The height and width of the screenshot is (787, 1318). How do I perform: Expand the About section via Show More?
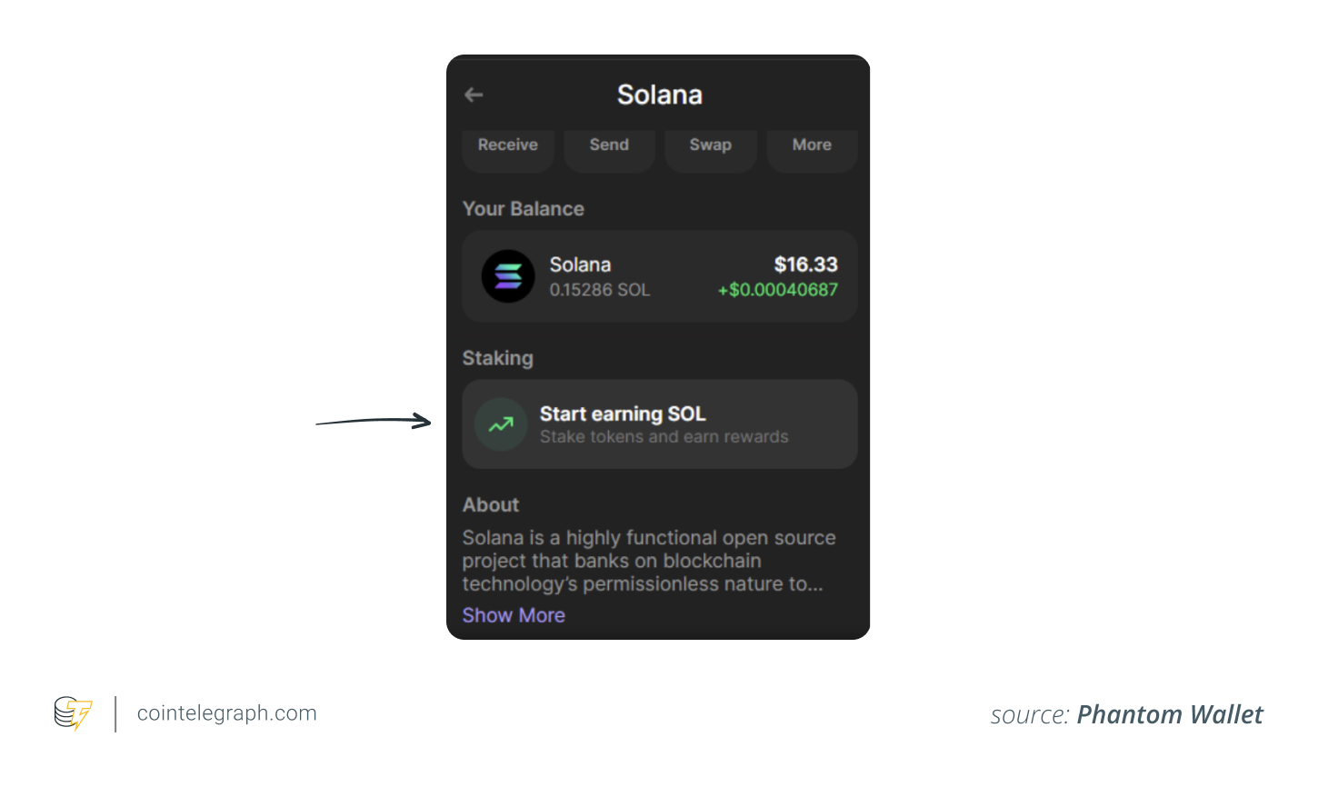[x=514, y=615]
